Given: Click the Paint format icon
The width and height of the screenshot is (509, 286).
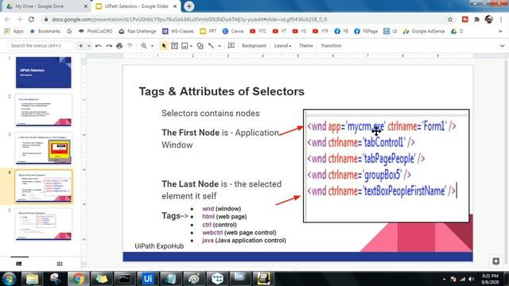Looking at the screenshot, I should click(x=130, y=46).
